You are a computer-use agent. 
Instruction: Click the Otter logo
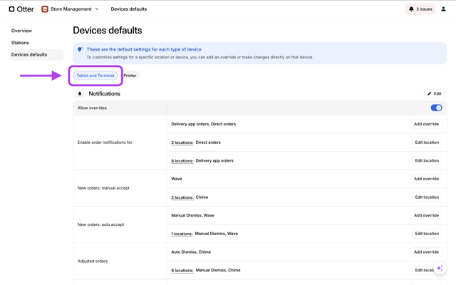[x=21, y=9]
